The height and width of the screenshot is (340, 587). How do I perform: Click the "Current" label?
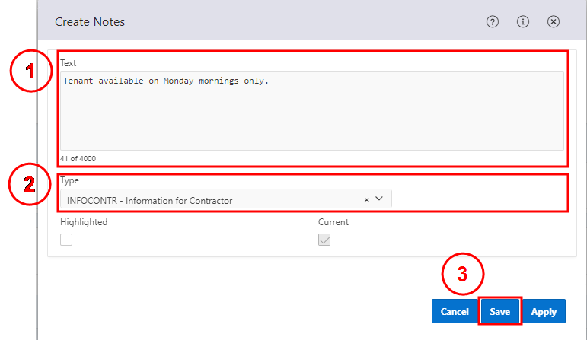[x=333, y=222]
